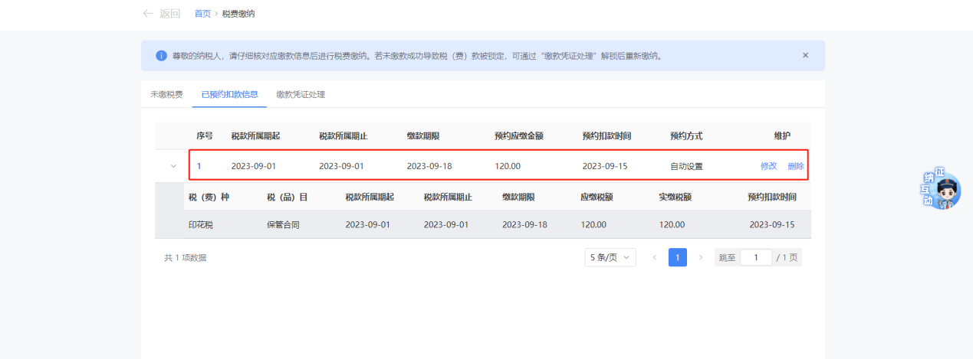Click 删除 to remove the appointment

[796, 166]
